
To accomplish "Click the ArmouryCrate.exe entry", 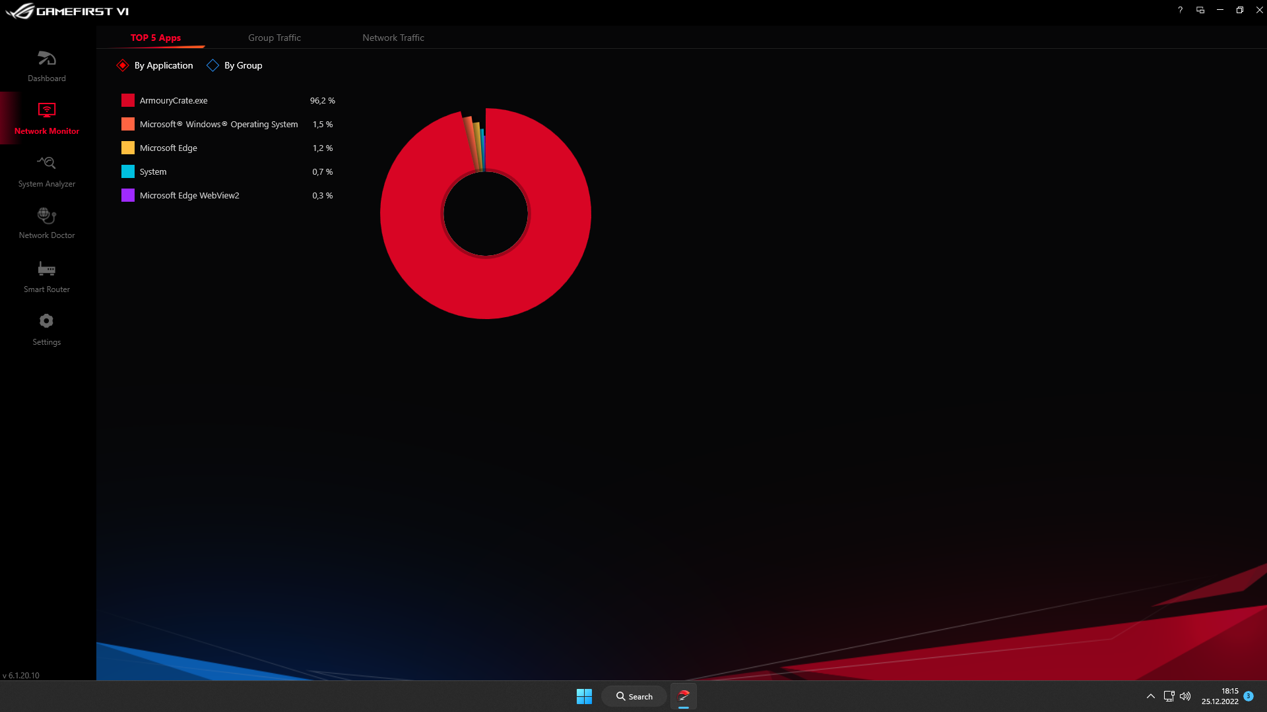I will point(174,100).
